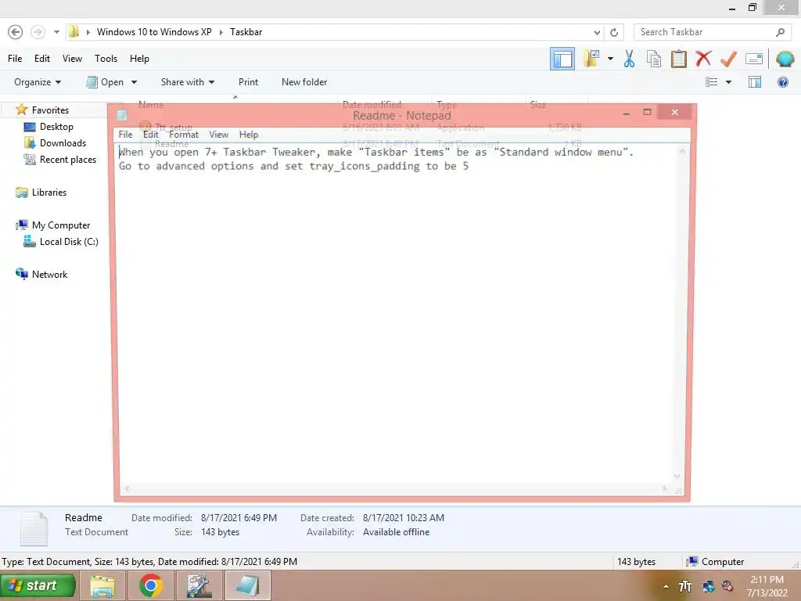Viewport: 801px width, 601px height.
Task: Click the Start button
Action: (38, 585)
